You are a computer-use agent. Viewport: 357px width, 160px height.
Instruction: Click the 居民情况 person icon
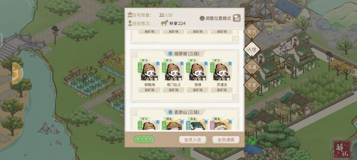tap(130, 23)
